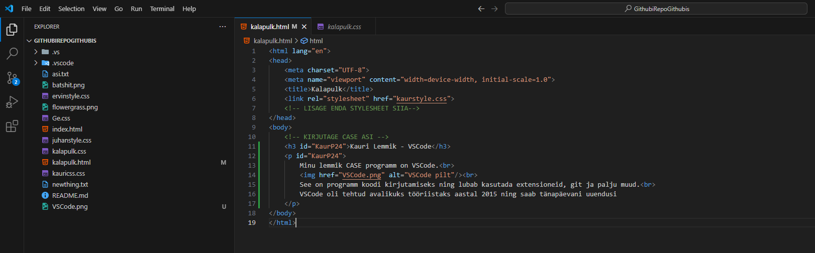The image size is (815, 253).
Task: Open the Help menu
Action: (x=189, y=9)
